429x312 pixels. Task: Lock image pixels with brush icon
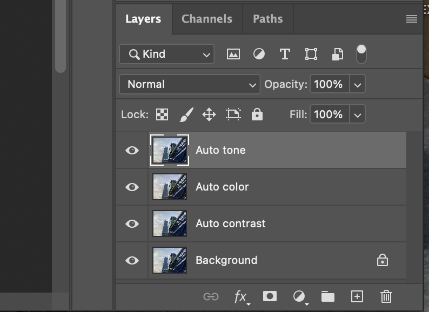tap(186, 114)
